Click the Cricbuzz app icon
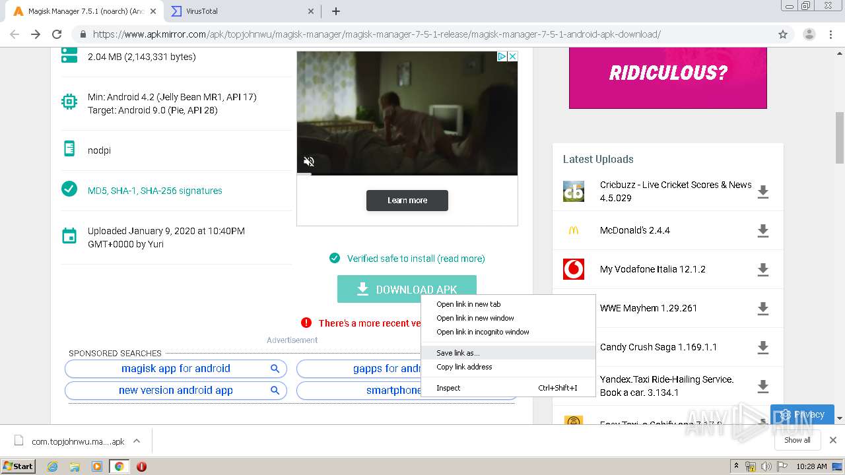The width and height of the screenshot is (845, 475). pyautogui.click(x=574, y=191)
